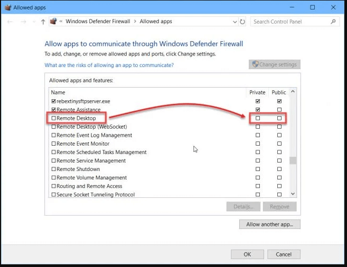Check Remote Shutdown Private checkbox
347x267 pixels.
[258, 169]
